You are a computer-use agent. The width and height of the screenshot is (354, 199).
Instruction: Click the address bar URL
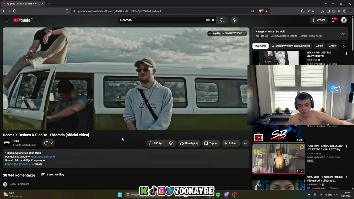click(x=119, y=11)
